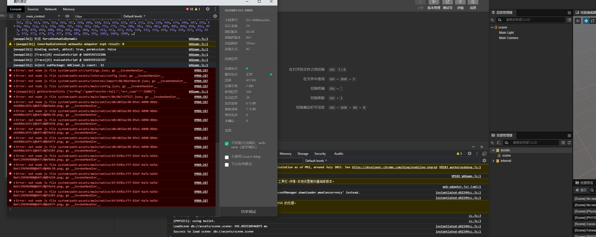Click the list icon right of 资源管理器 search
Viewport: 596px width, 237px height.
pos(563,143)
